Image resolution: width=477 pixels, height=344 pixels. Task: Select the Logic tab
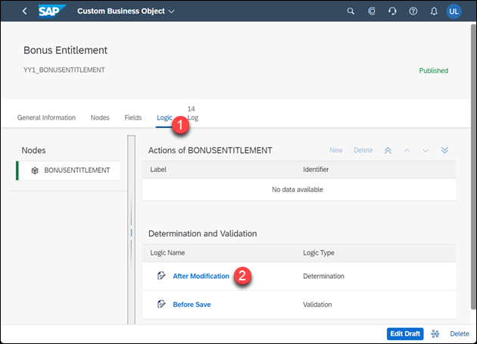pyautogui.click(x=164, y=117)
